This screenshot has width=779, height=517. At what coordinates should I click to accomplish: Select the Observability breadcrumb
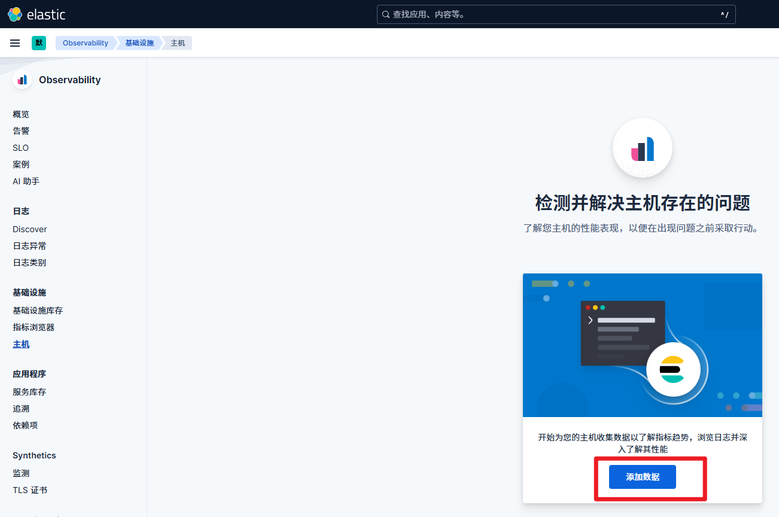click(86, 43)
